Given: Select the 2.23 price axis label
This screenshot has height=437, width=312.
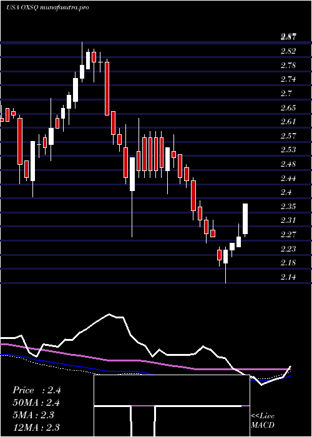Looking at the screenshot, I should [x=288, y=249].
